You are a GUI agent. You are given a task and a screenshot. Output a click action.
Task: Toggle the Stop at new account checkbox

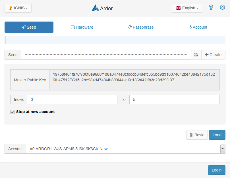13,112
